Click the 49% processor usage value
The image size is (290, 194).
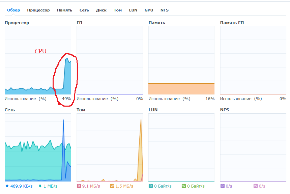click(66, 99)
